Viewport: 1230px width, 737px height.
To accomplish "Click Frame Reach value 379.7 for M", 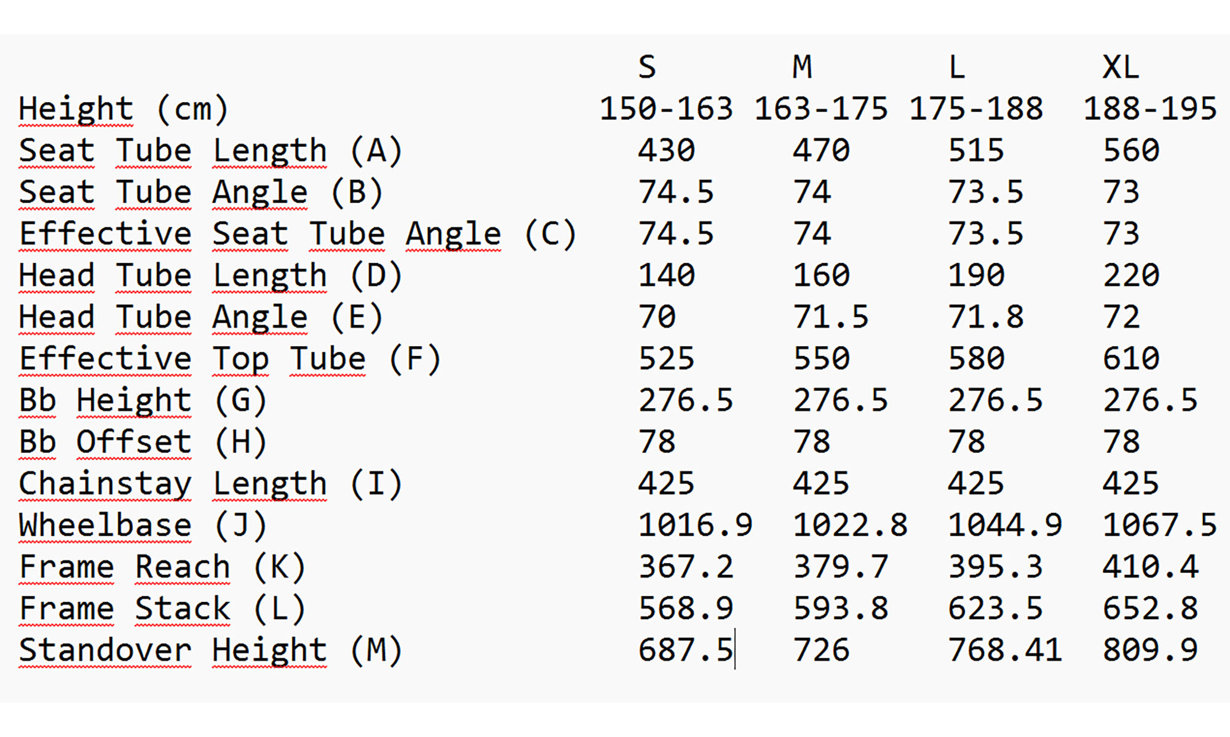I will click(x=841, y=567).
